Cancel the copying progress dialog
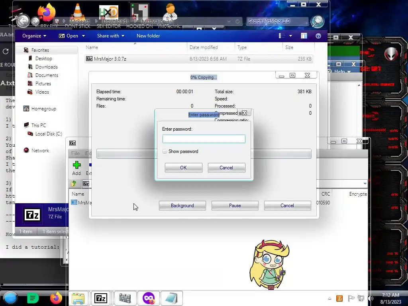 click(x=287, y=205)
